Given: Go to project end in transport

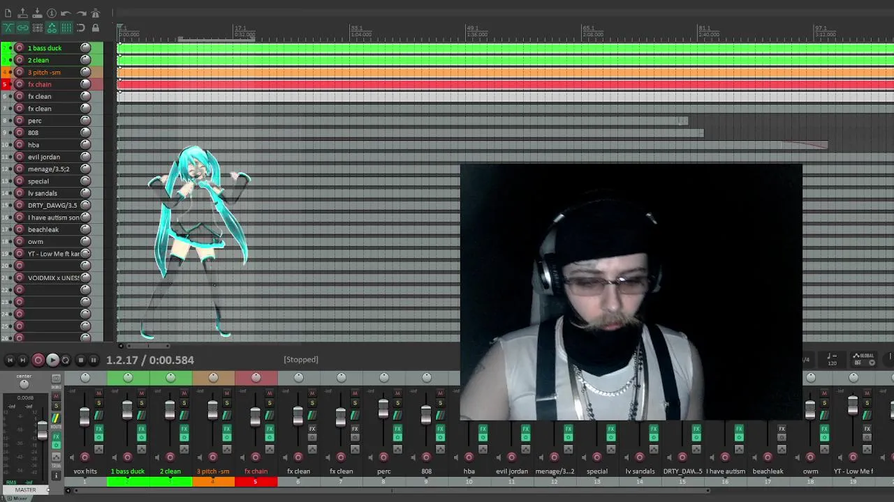Looking at the screenshot, I should point(22,360).
